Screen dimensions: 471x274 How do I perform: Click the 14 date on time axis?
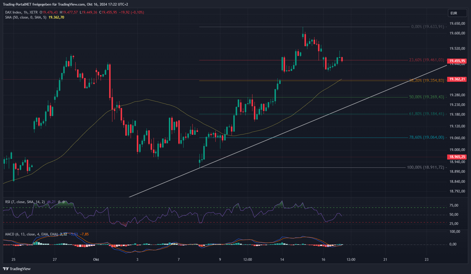pyautogui.click(x=282, y=260)
